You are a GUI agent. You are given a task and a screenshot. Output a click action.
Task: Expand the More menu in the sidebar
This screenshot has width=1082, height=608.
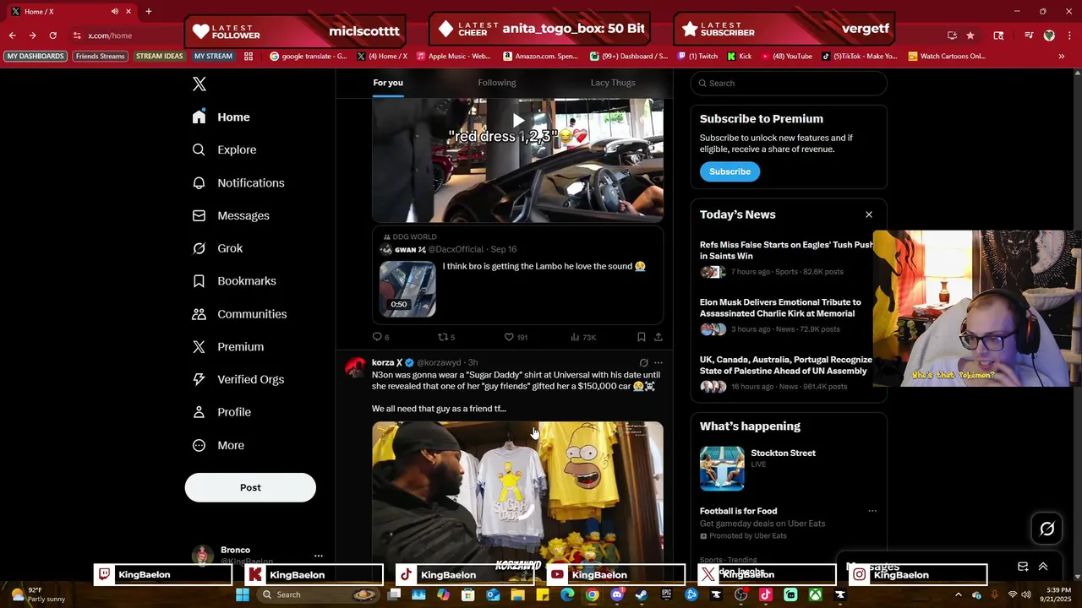click(x=219, y=445)
